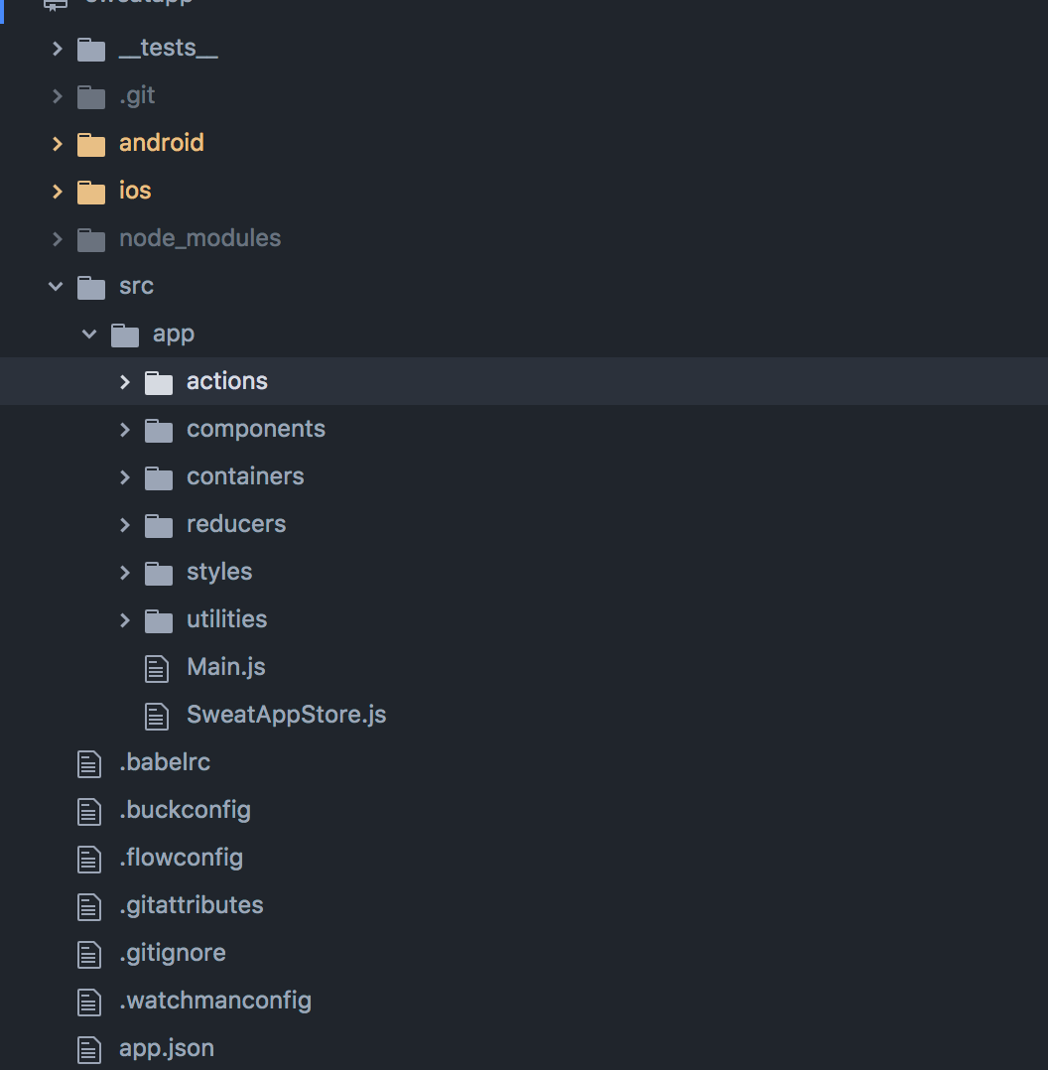This screenshot has height=1070, width=1048.
Task: Select the containers folder
Action: pos(245,476)
